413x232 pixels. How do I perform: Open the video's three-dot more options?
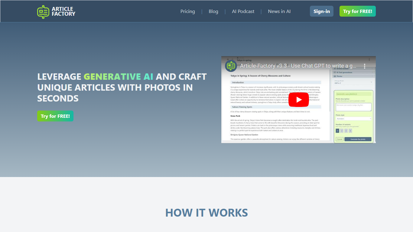365,66
